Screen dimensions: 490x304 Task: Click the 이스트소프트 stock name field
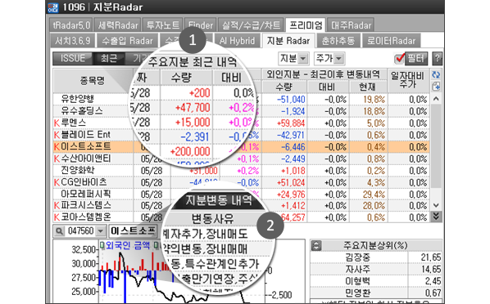(x=133, y=231)
